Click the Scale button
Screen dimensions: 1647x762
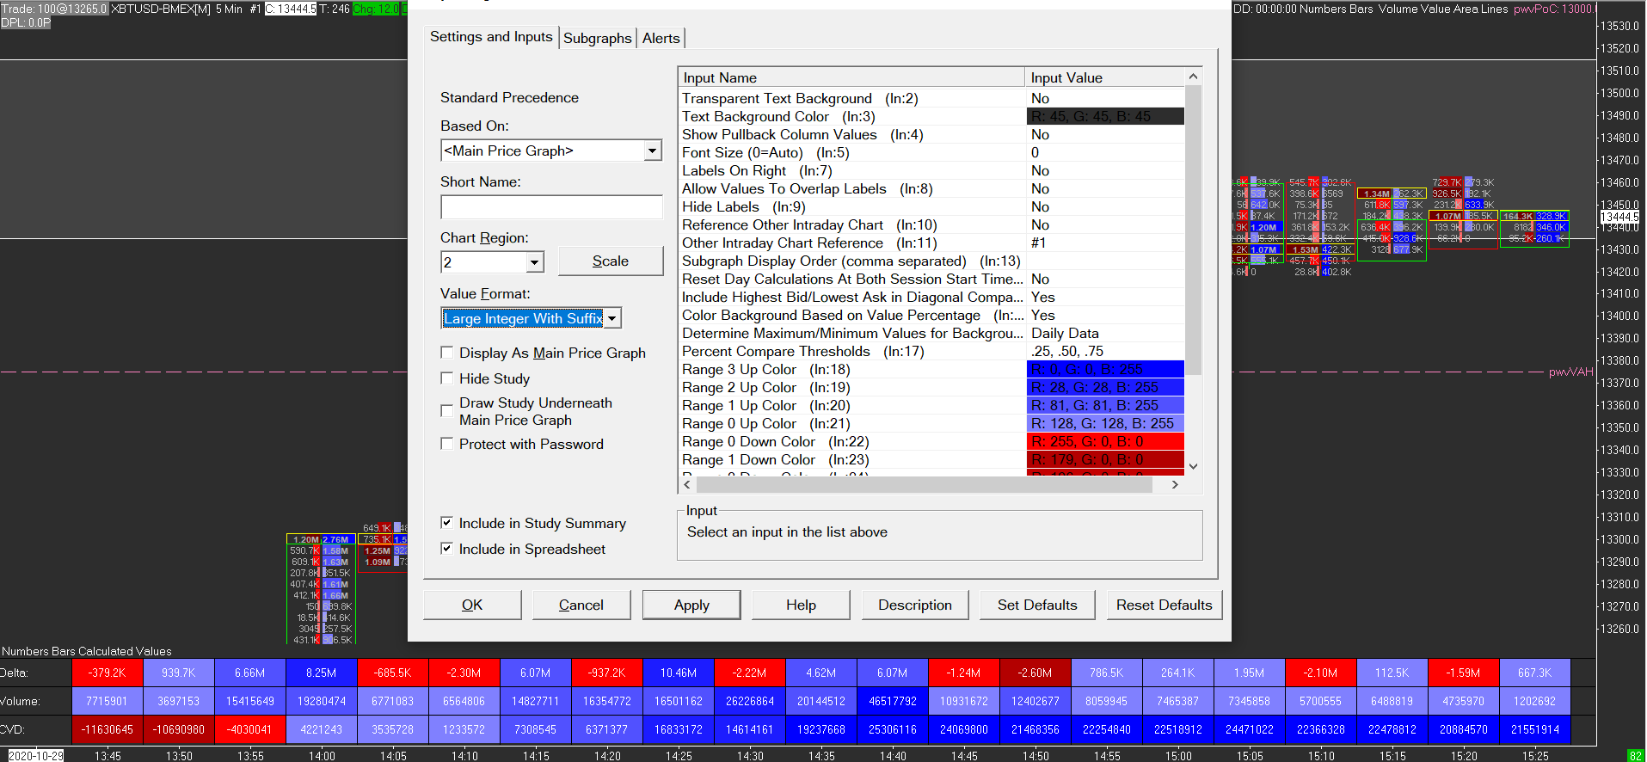pyautogui.click(x=610, y=261)
